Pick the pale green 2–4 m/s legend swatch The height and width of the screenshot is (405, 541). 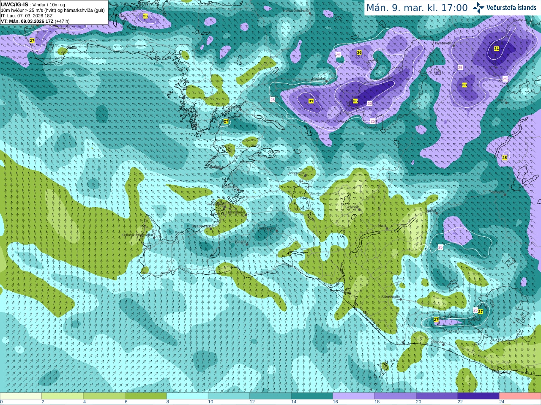click(x=62, y=396)
